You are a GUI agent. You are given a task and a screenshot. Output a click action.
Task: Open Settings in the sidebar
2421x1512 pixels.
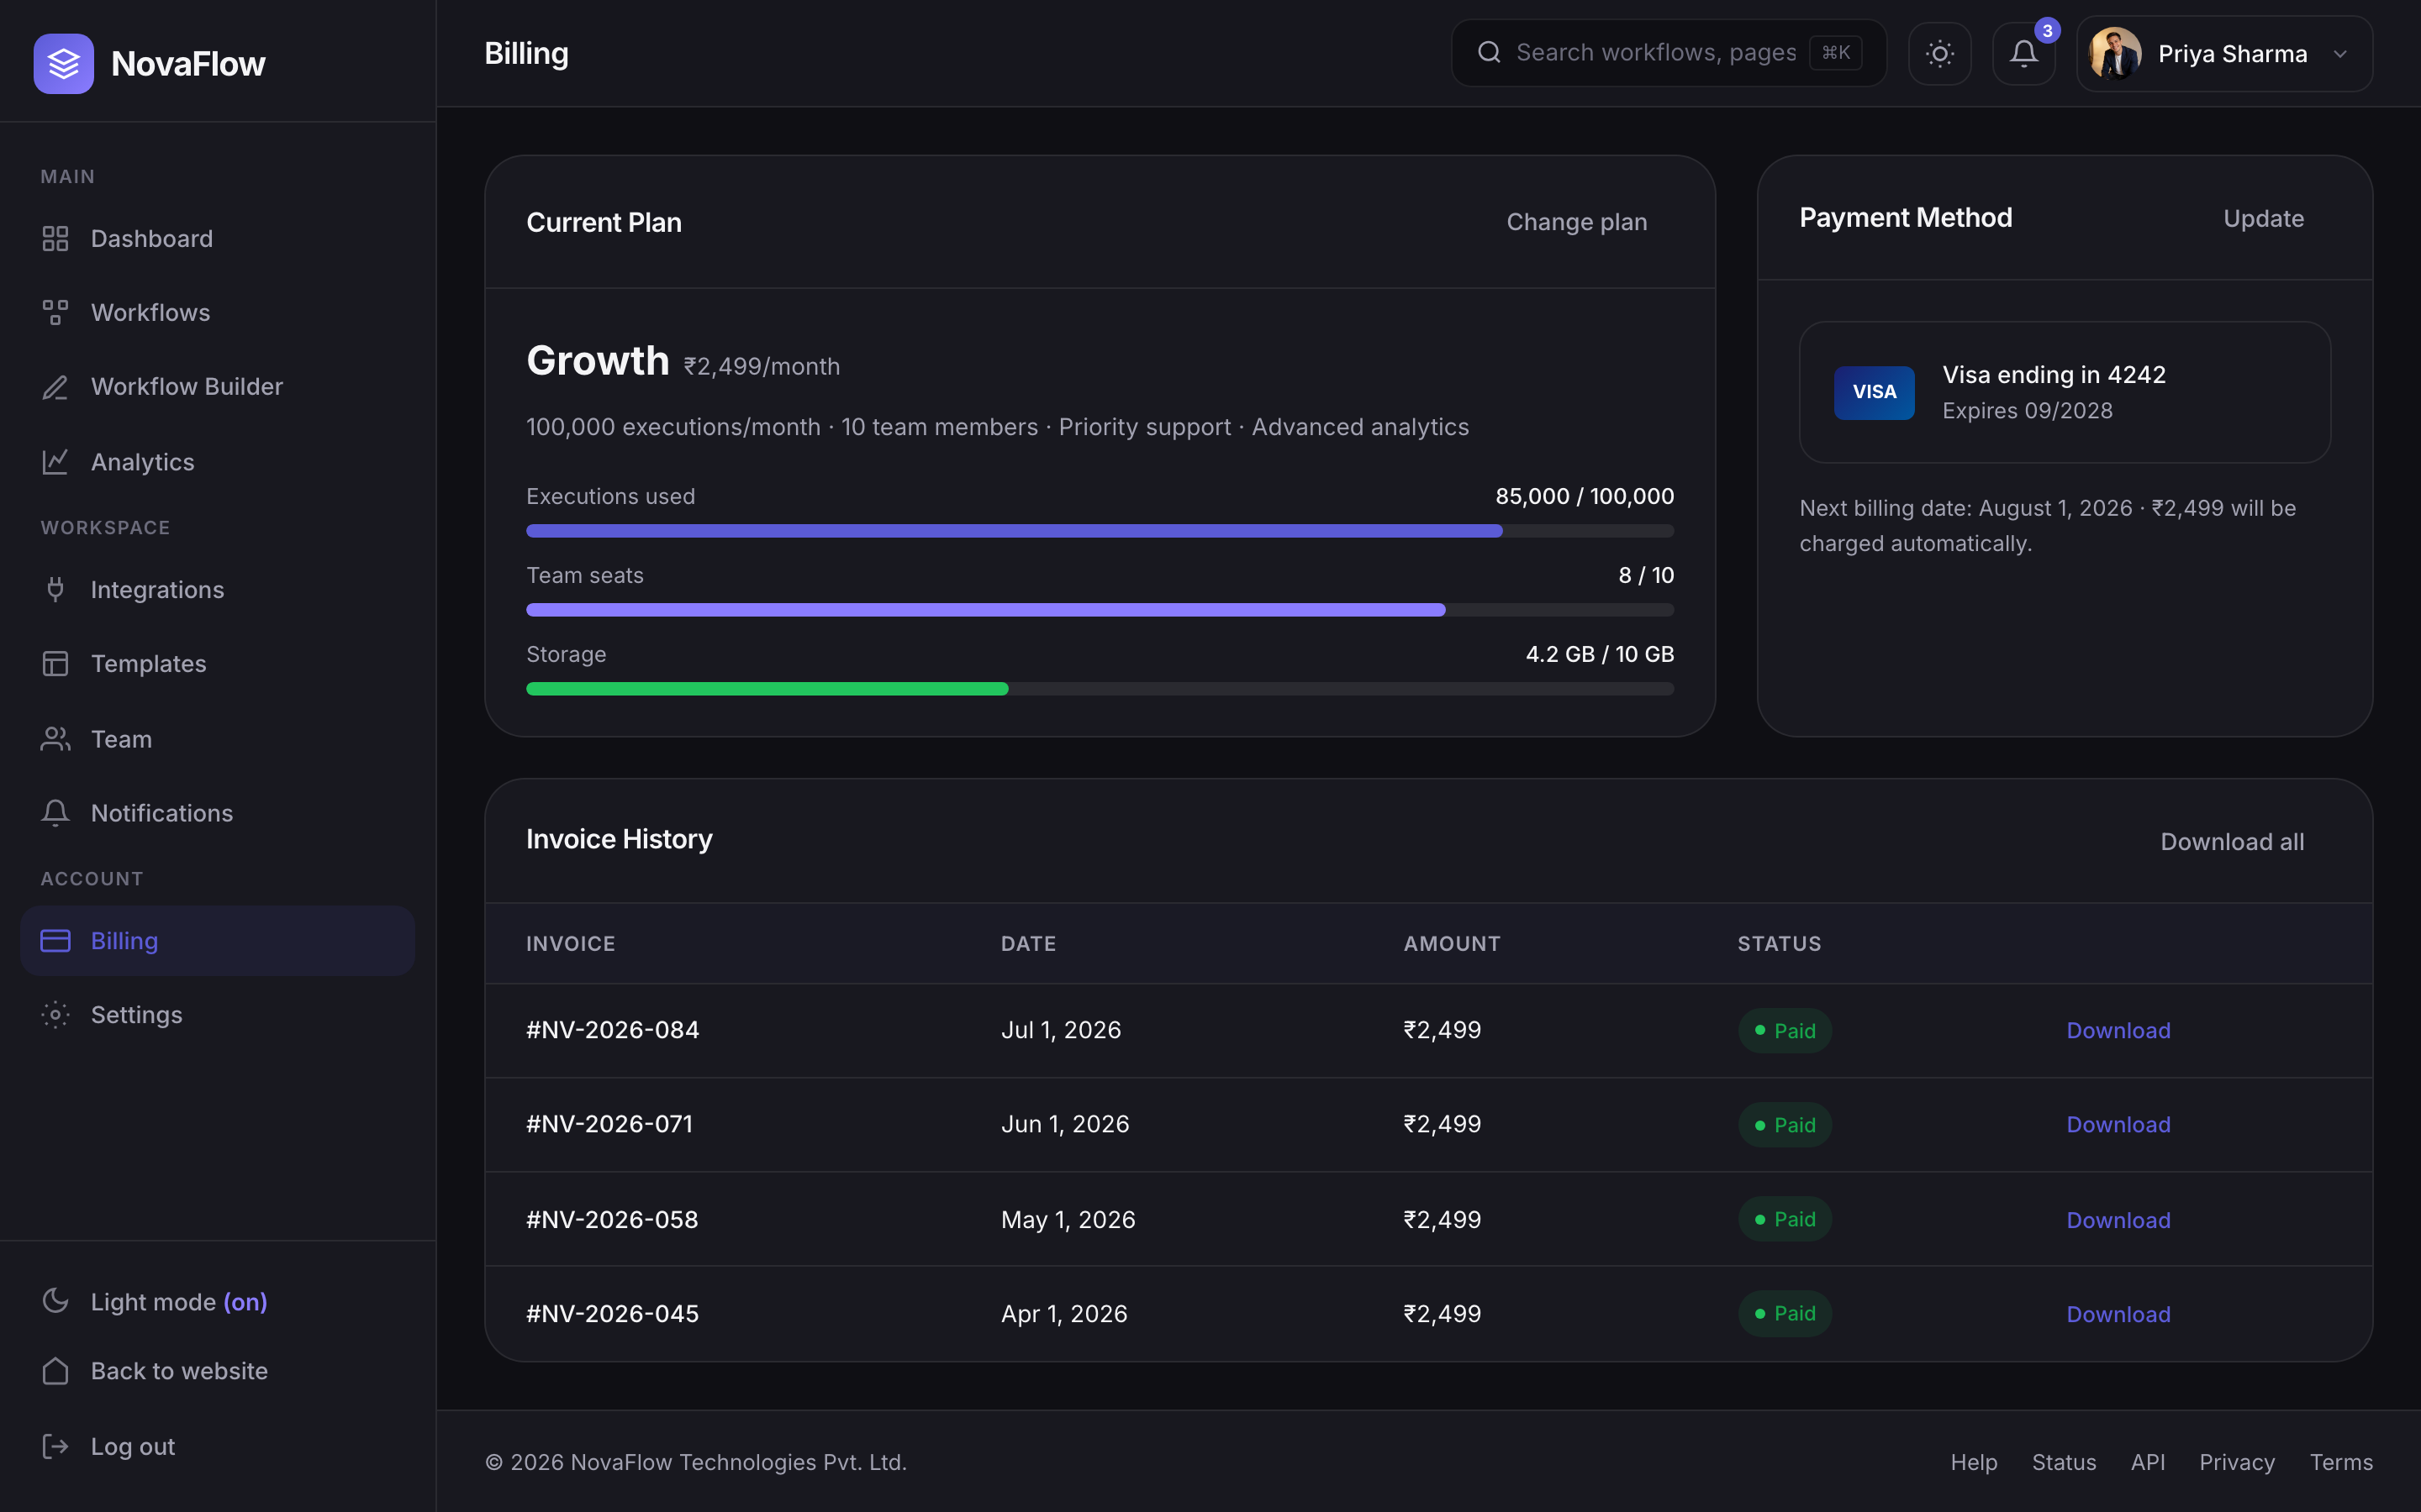click(217, 1015)
